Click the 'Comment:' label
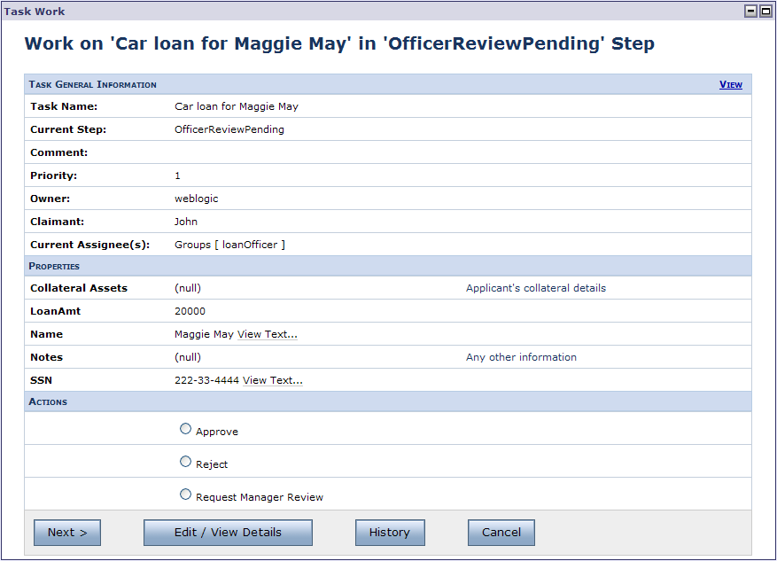The image size is (777, 561). tap(59, 152)
